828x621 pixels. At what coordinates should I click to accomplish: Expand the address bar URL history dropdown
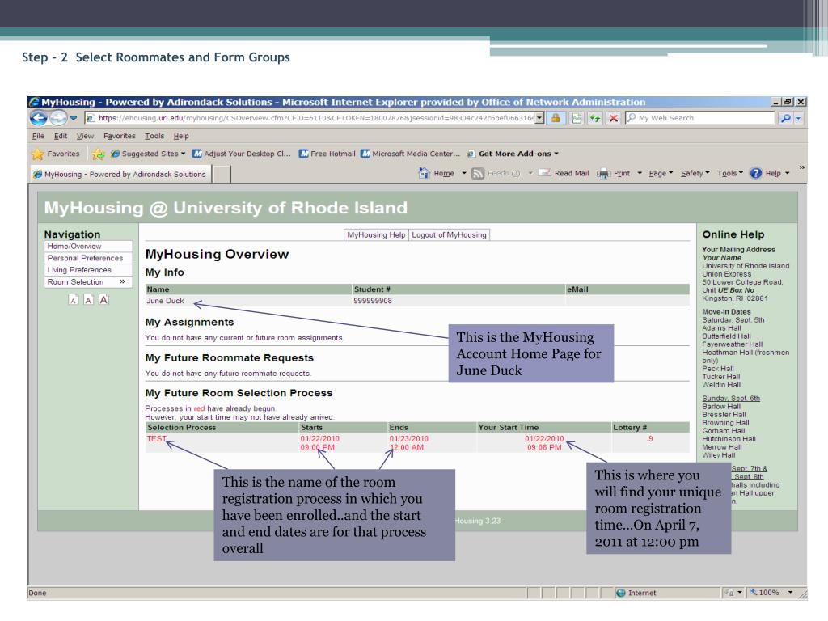point(539,118)
